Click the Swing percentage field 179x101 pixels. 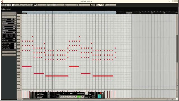(x=9, y=29)
